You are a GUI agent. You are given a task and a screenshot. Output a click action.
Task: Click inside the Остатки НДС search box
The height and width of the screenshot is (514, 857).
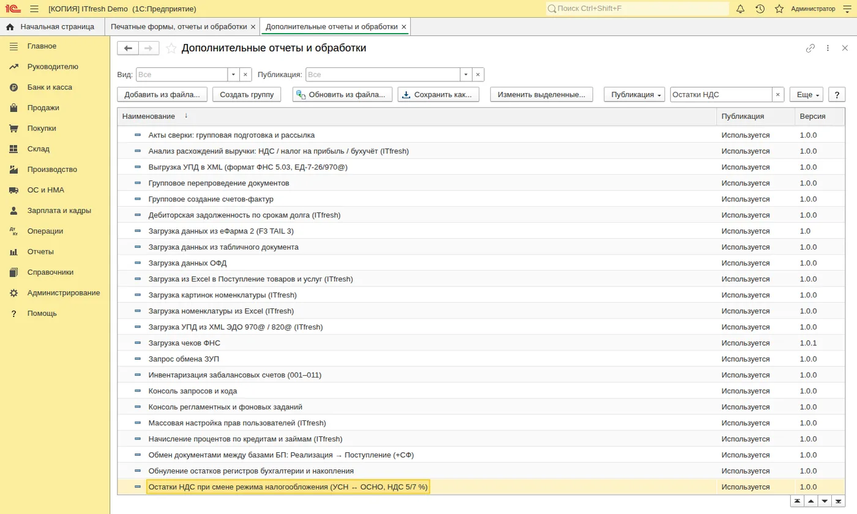[x=720, y=95]
